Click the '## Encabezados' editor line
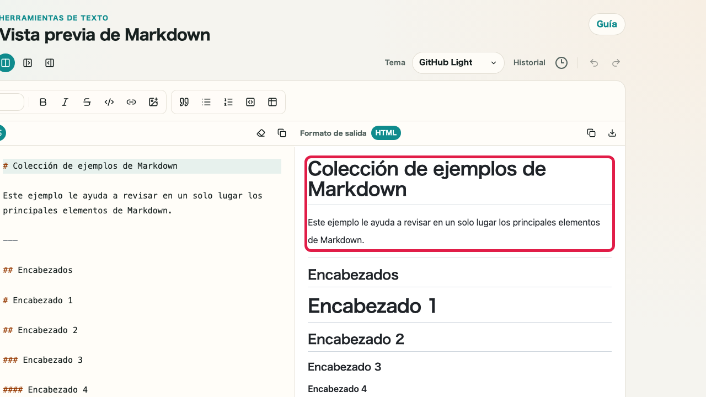The height and width of the screenshot is (397, 706). (38, 270)
